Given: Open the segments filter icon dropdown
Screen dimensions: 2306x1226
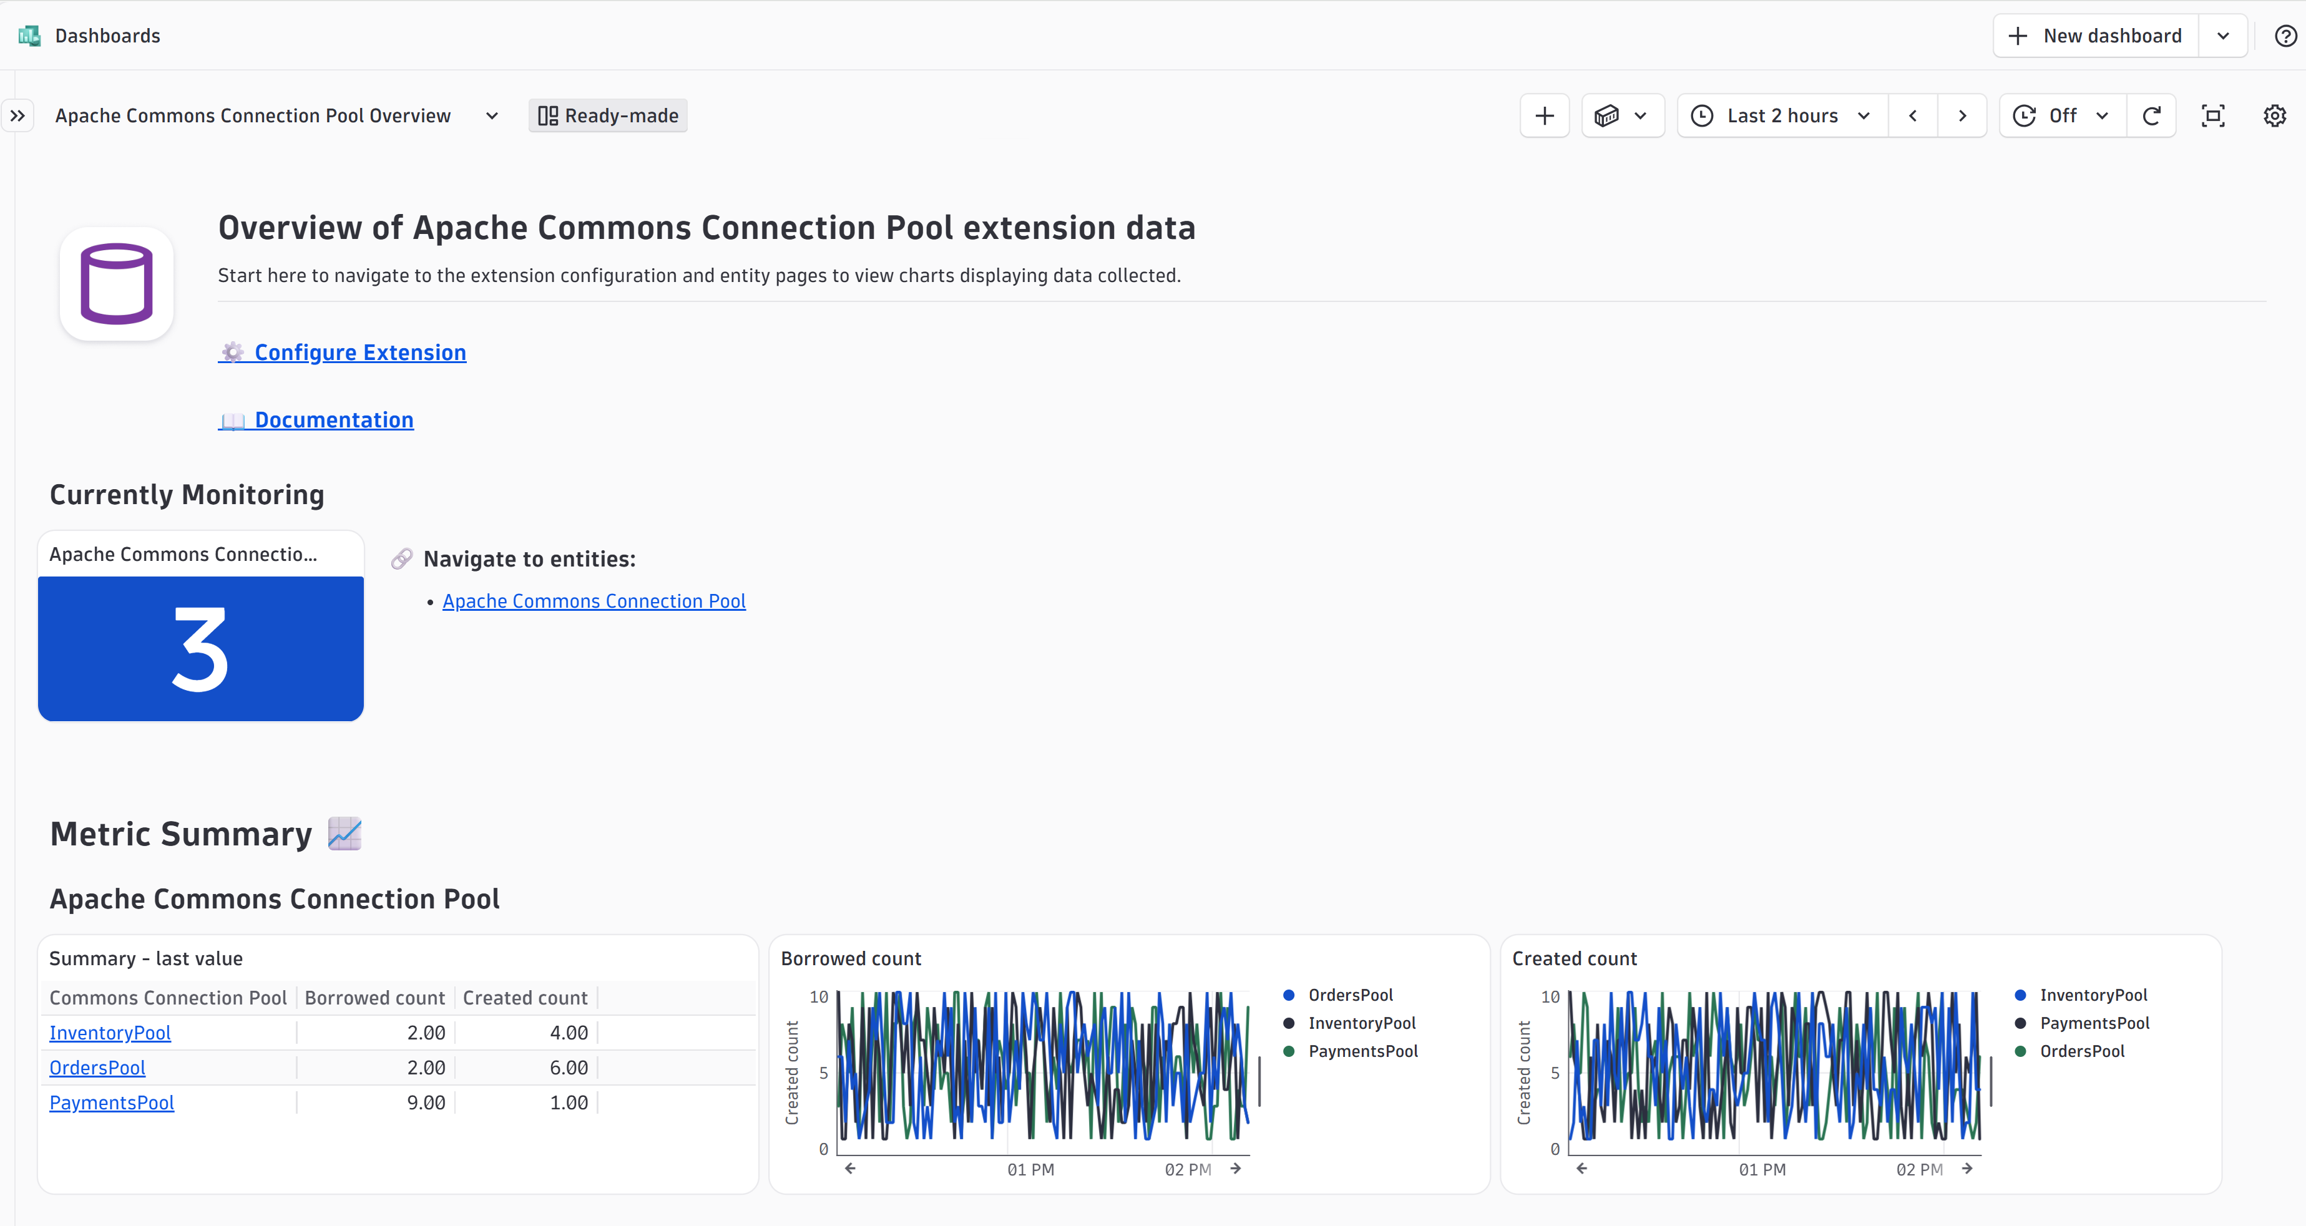Looking at the screenshot, I should click(1622, 115).
